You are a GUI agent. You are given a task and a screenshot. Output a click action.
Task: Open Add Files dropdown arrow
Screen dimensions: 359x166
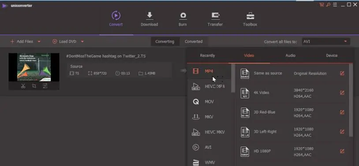click(39, 42)
